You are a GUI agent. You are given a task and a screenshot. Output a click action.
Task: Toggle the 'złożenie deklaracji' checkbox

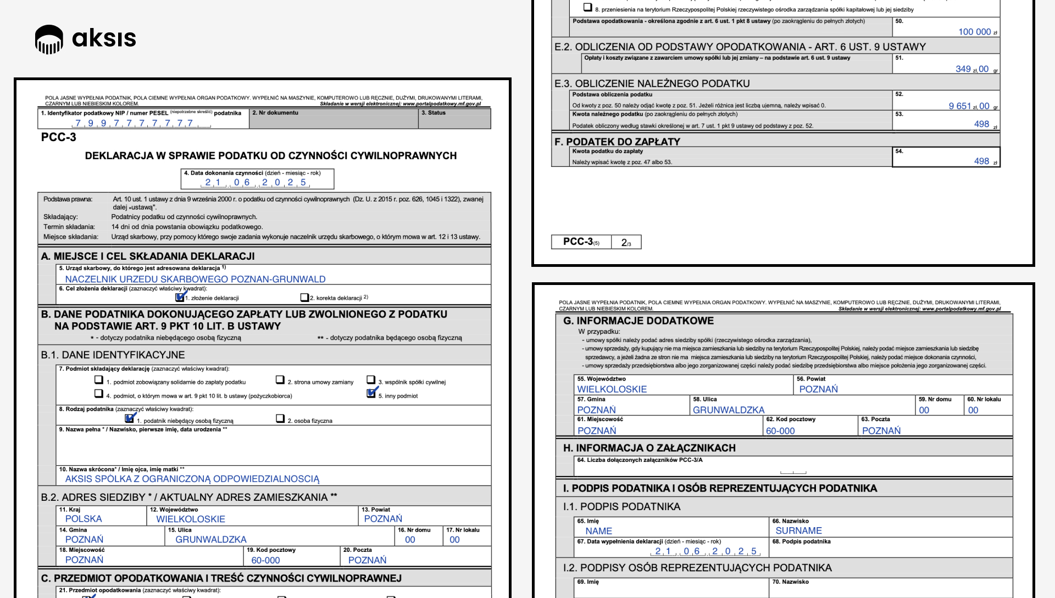[x=180, y=298]
